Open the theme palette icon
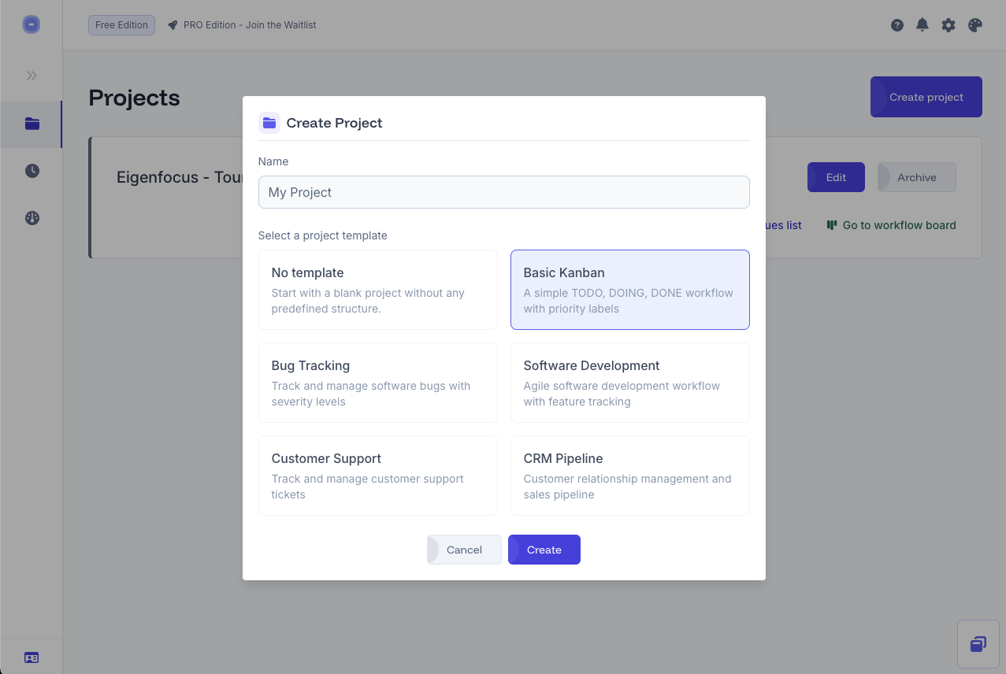This screenshot has height=674, width=1006. (x=974, y=24)
